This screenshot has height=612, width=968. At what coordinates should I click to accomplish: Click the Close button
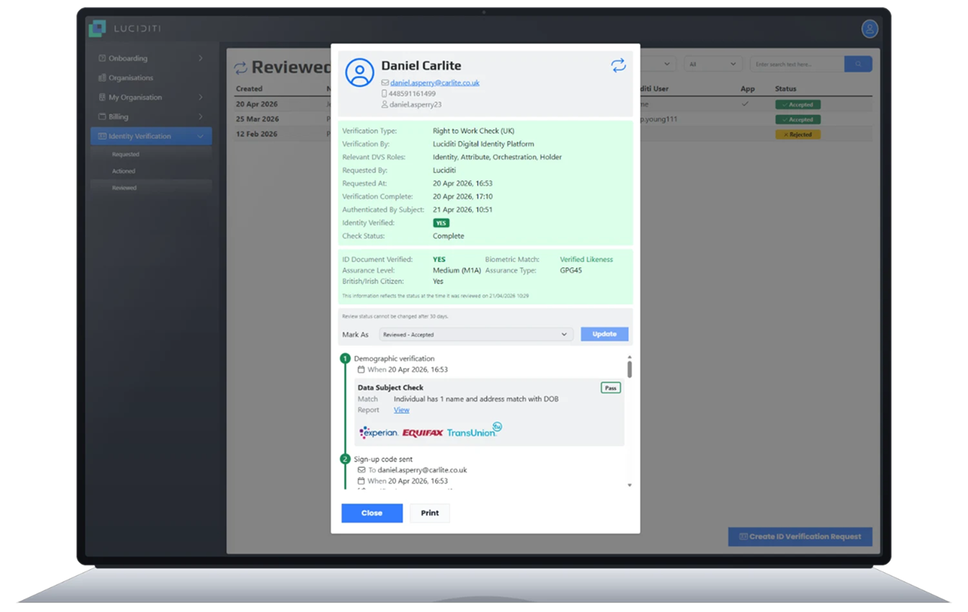[372, 513]
